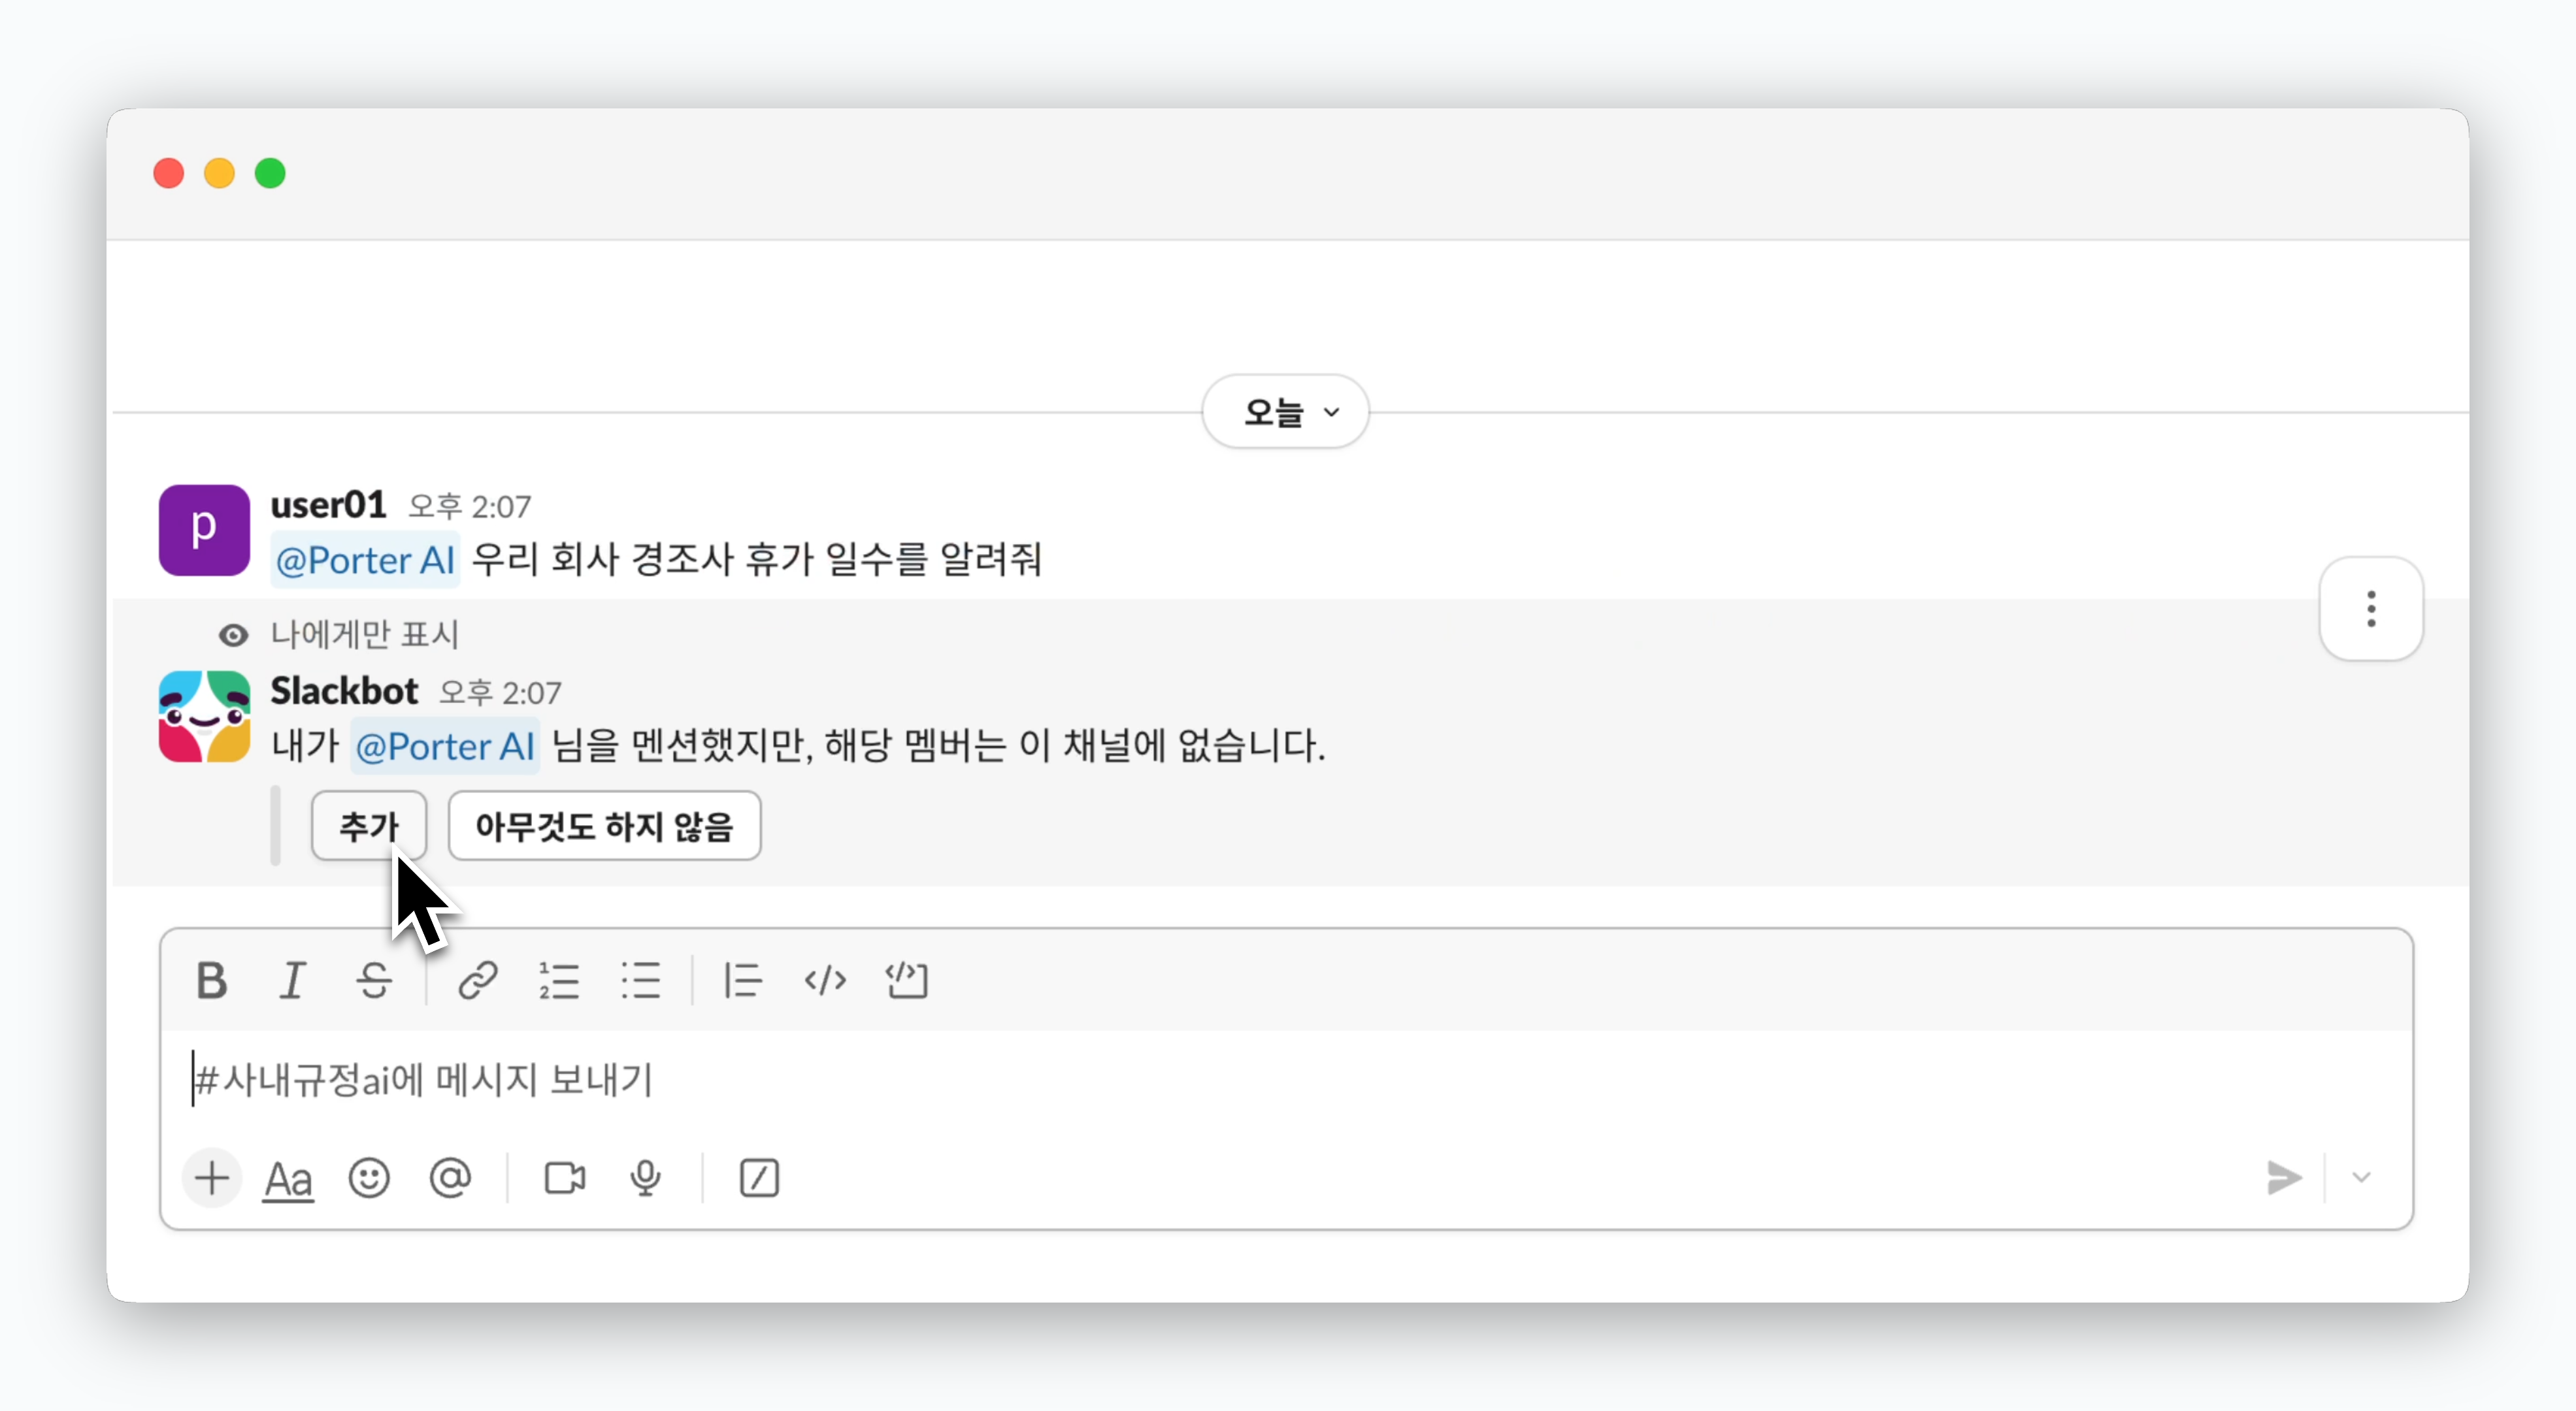This screenshot has width=2576, height=1411.
Task: Toggle bold formatting in composer
Action: (211, 981)
